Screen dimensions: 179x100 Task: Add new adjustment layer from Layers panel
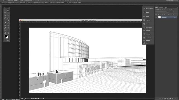point(168,98)
